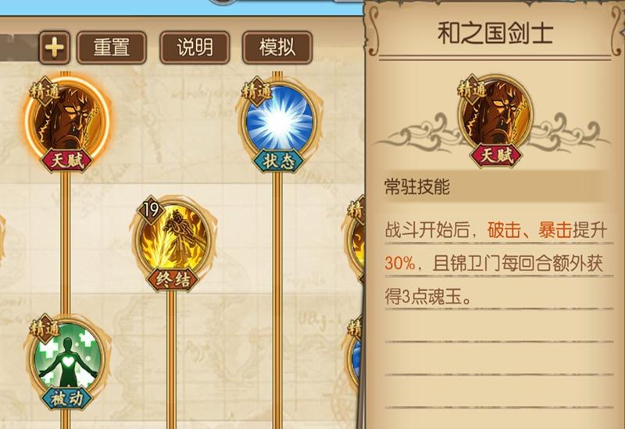Click the 精通 badge on the 状态 skill
The image size is (625, 429).
256,91
